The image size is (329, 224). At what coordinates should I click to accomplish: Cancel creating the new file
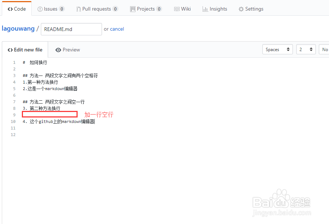[x=117, y=29]
